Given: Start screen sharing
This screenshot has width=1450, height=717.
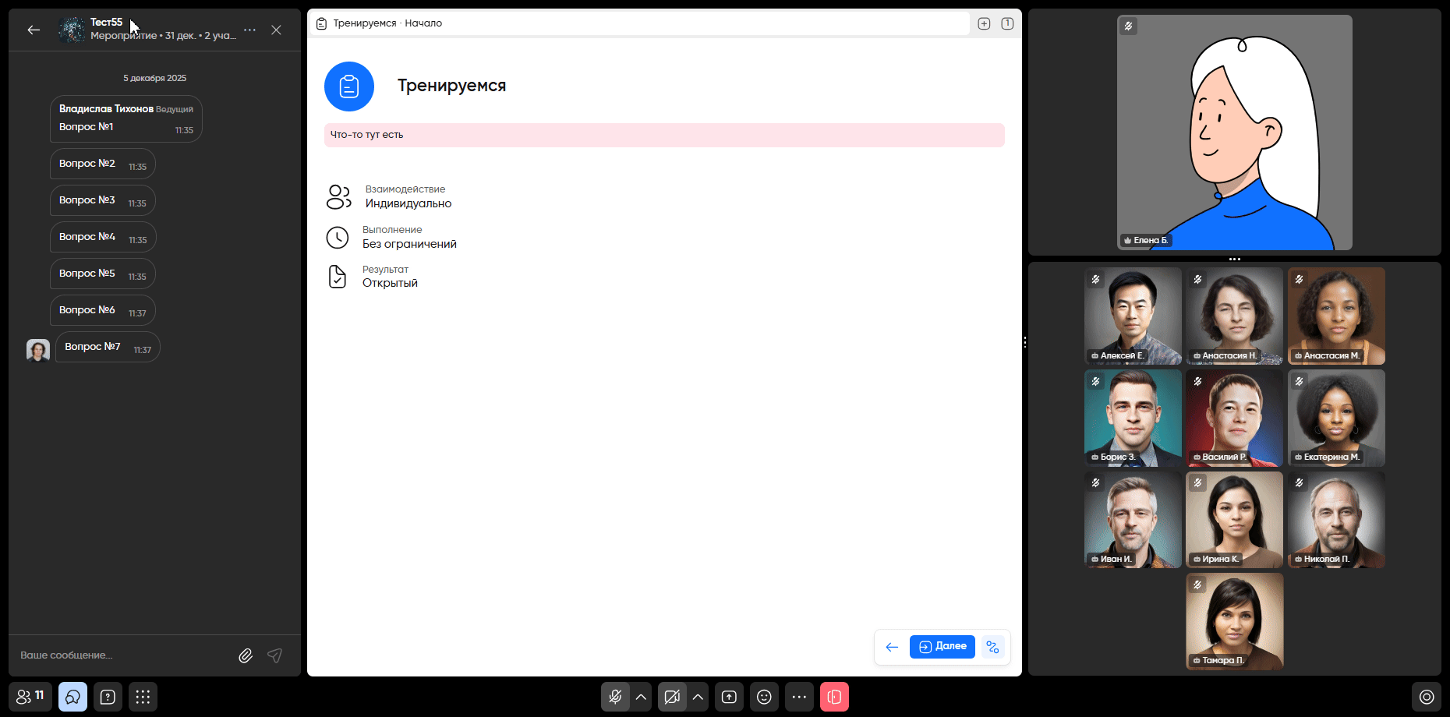Looking at the screenshot, I should (729, 697).
